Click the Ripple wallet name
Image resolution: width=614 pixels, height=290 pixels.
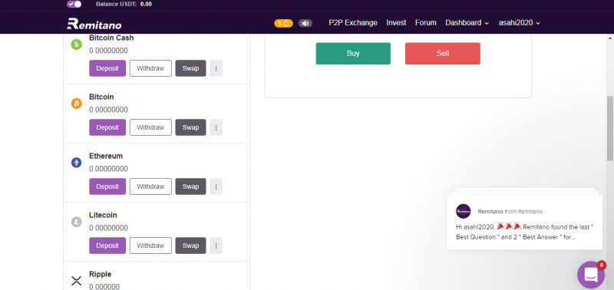click(101, 274)
